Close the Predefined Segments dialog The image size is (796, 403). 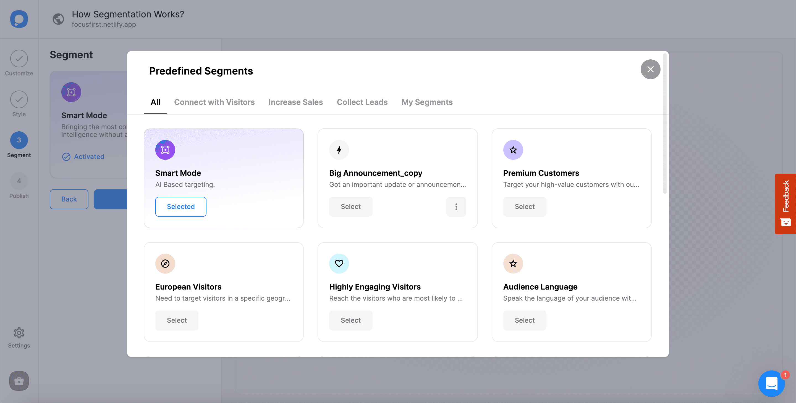pyautogui.click(x=650, y=69)
